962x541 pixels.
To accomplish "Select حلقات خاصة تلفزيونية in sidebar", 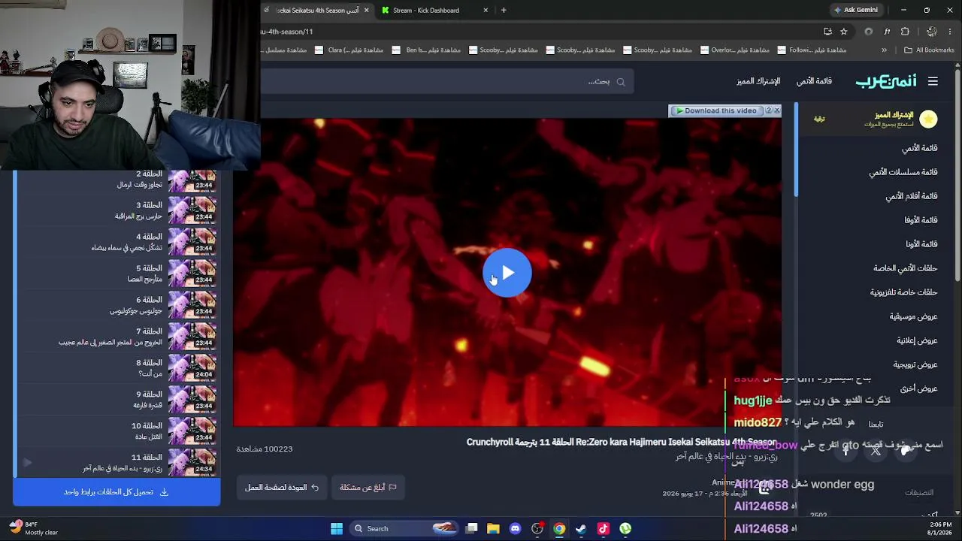I will coord(904,292).
